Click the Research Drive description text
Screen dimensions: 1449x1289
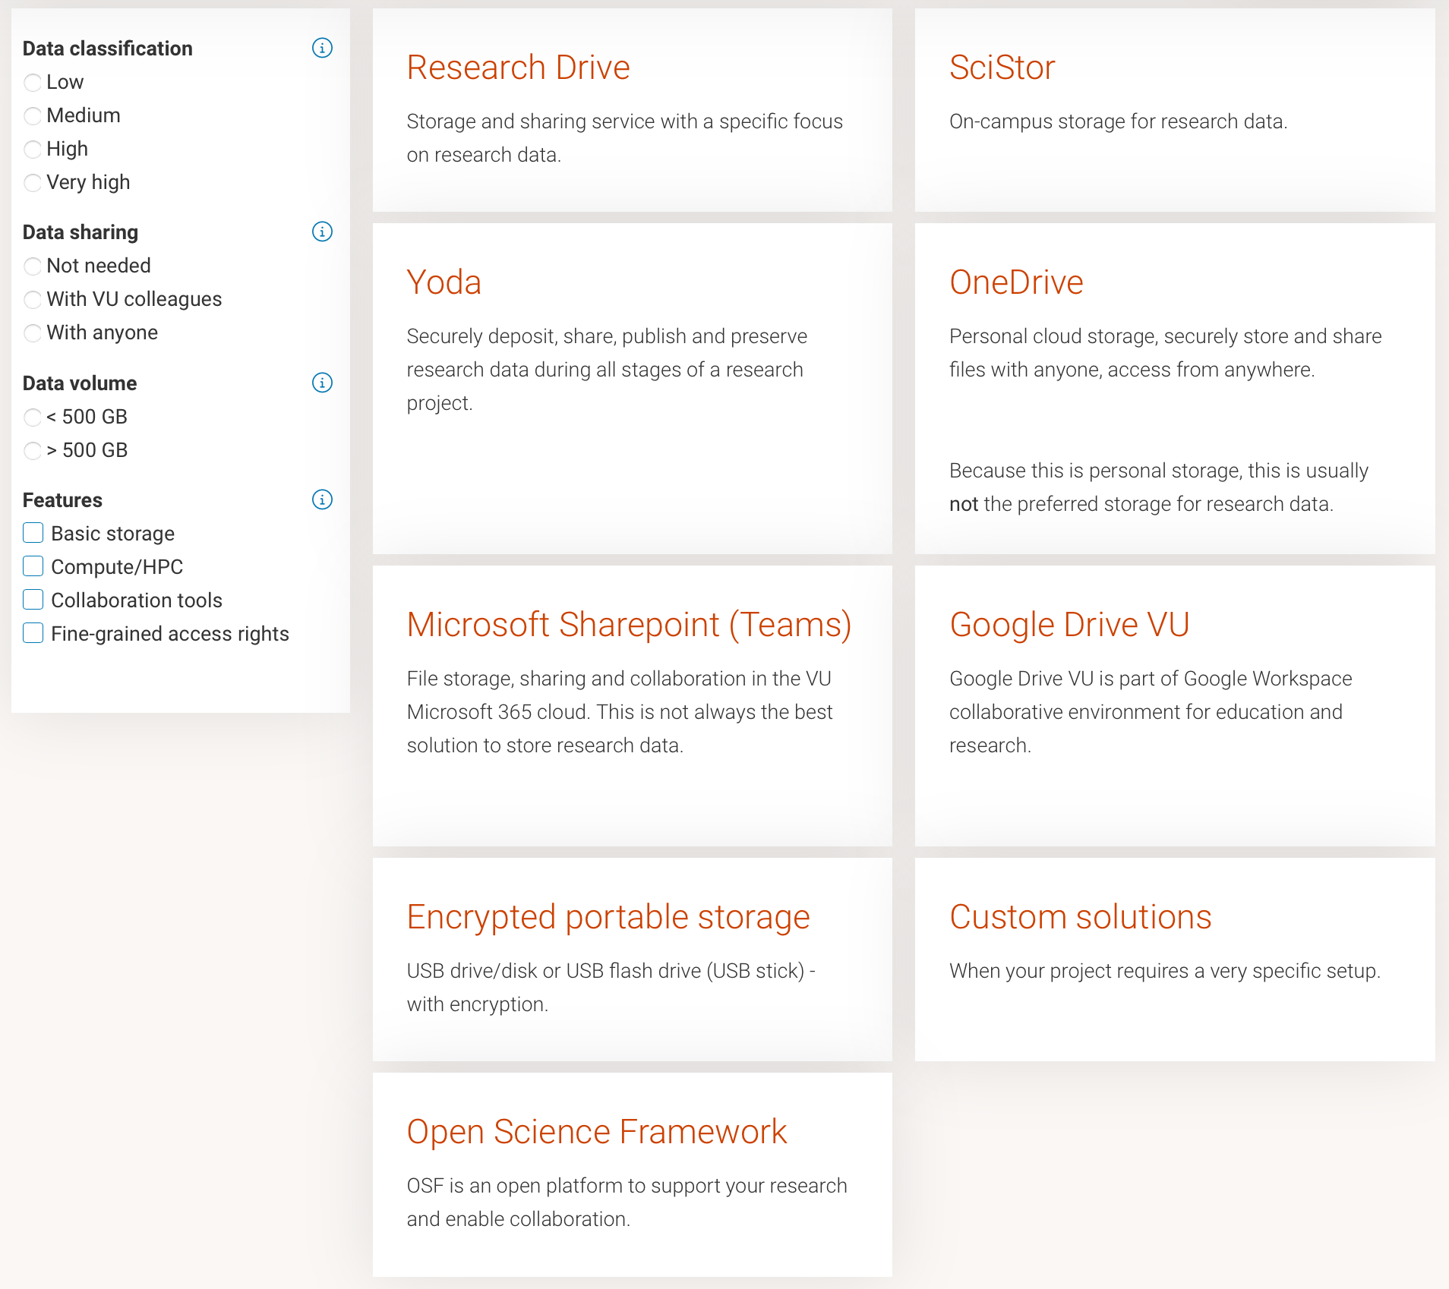[624, 138]
